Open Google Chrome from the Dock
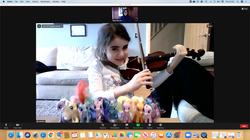This screenshot has height=140, width=250. tap(51, 135)
